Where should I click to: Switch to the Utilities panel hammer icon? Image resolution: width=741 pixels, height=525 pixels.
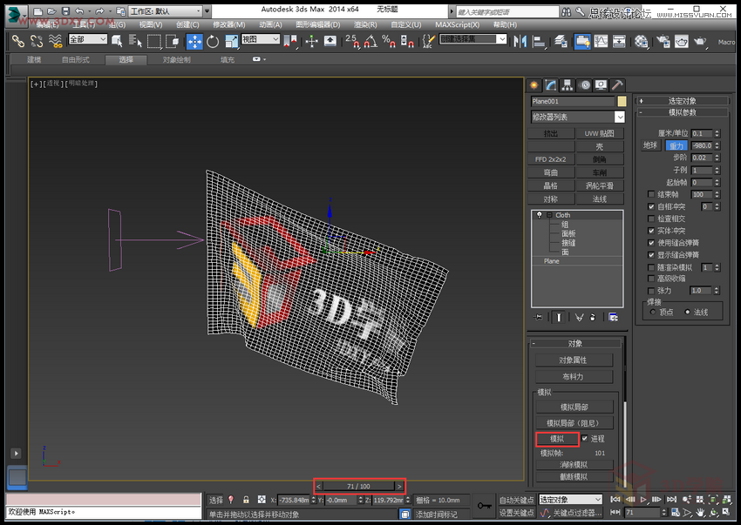coord(618,84)
